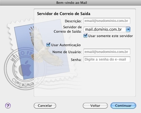Click the 'Bem-vindo ao Mail' window title
The image size is (141, 113).
point(72,3)
